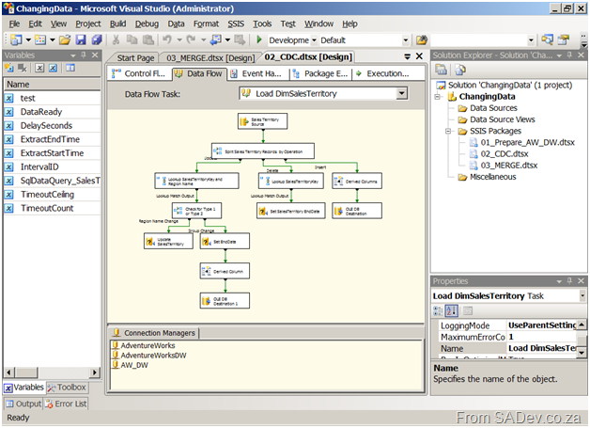
Task: Switch to the Toolbox tab
Action: click(x=67, y=388)
